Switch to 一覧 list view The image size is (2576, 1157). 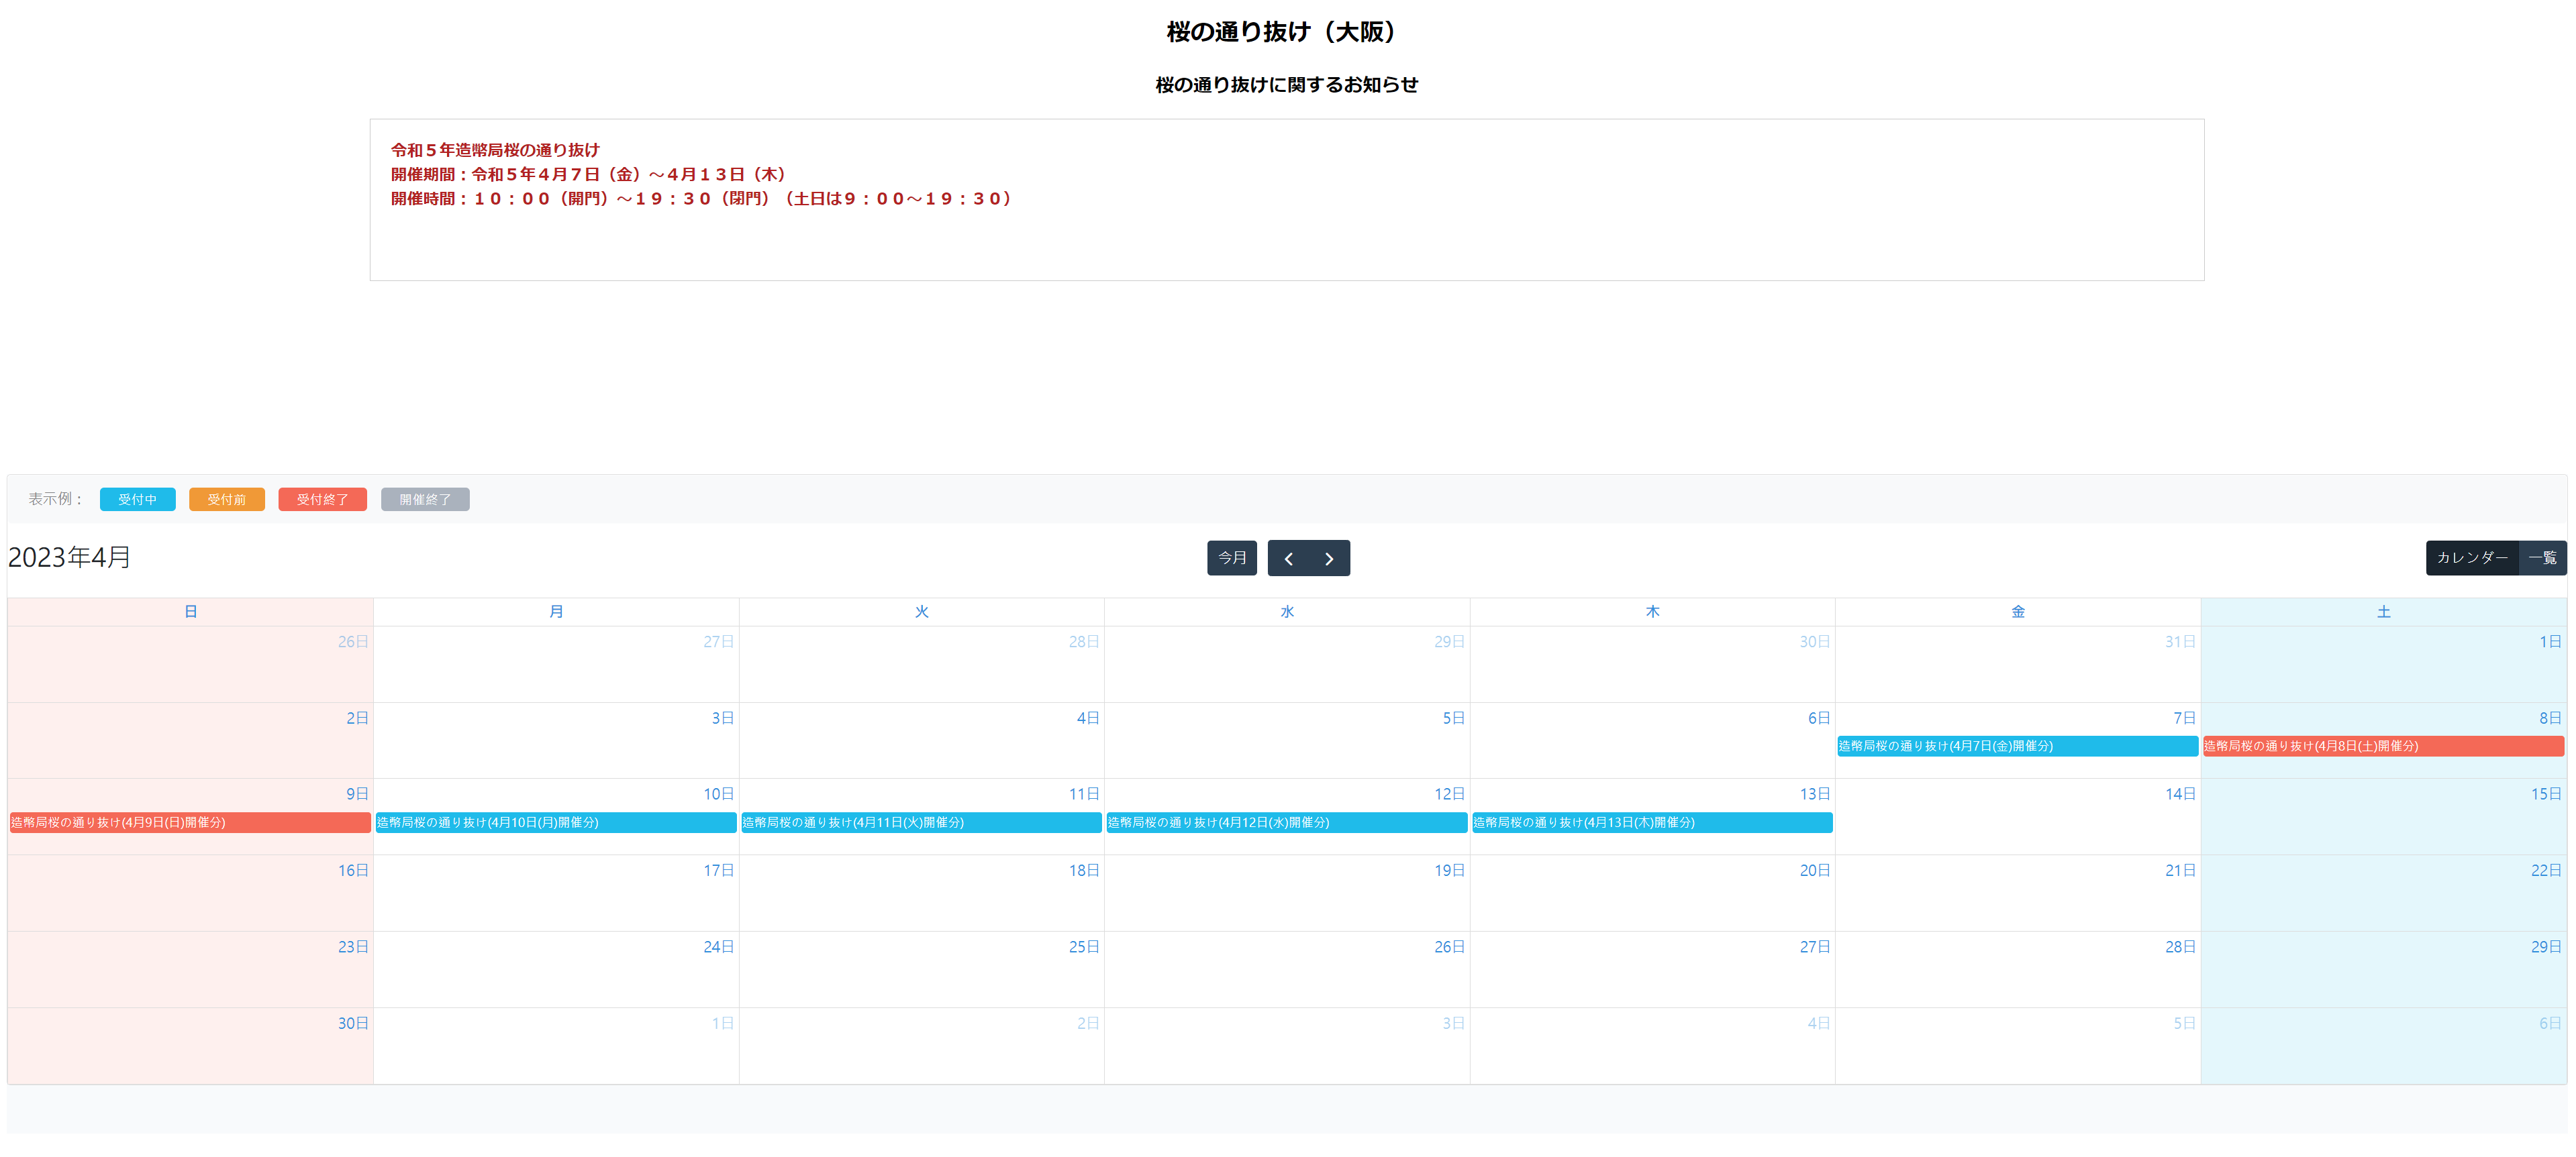click(x=2543, y=557)
